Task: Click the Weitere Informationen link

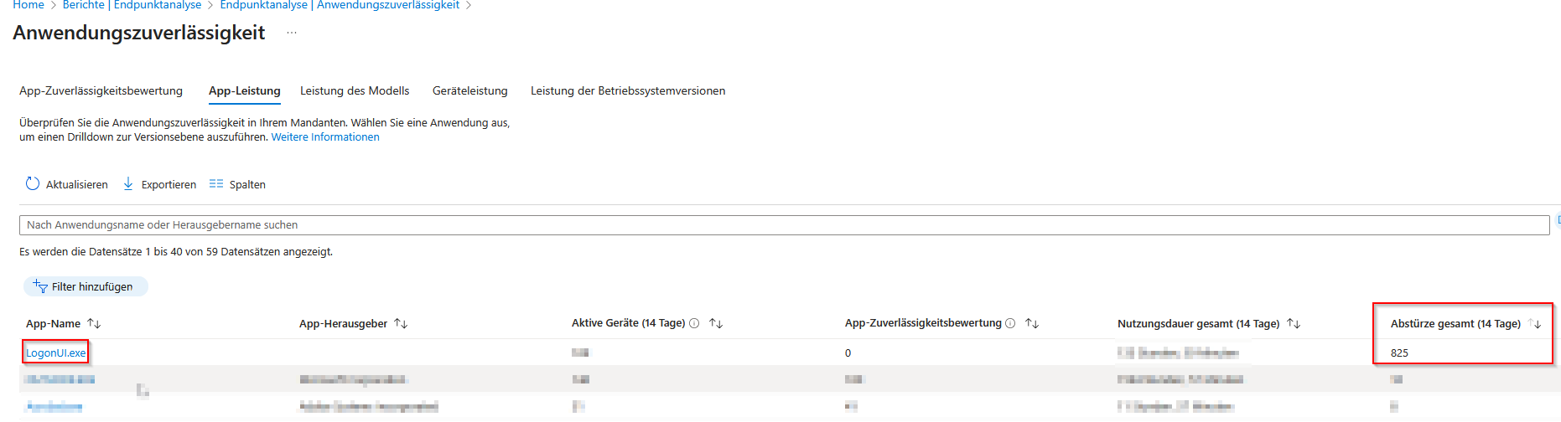Action: tap(325, 137)
